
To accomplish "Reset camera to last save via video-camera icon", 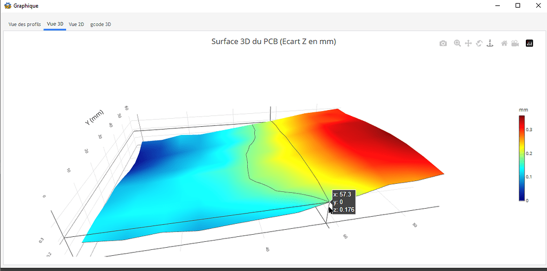I will point(515,43).
